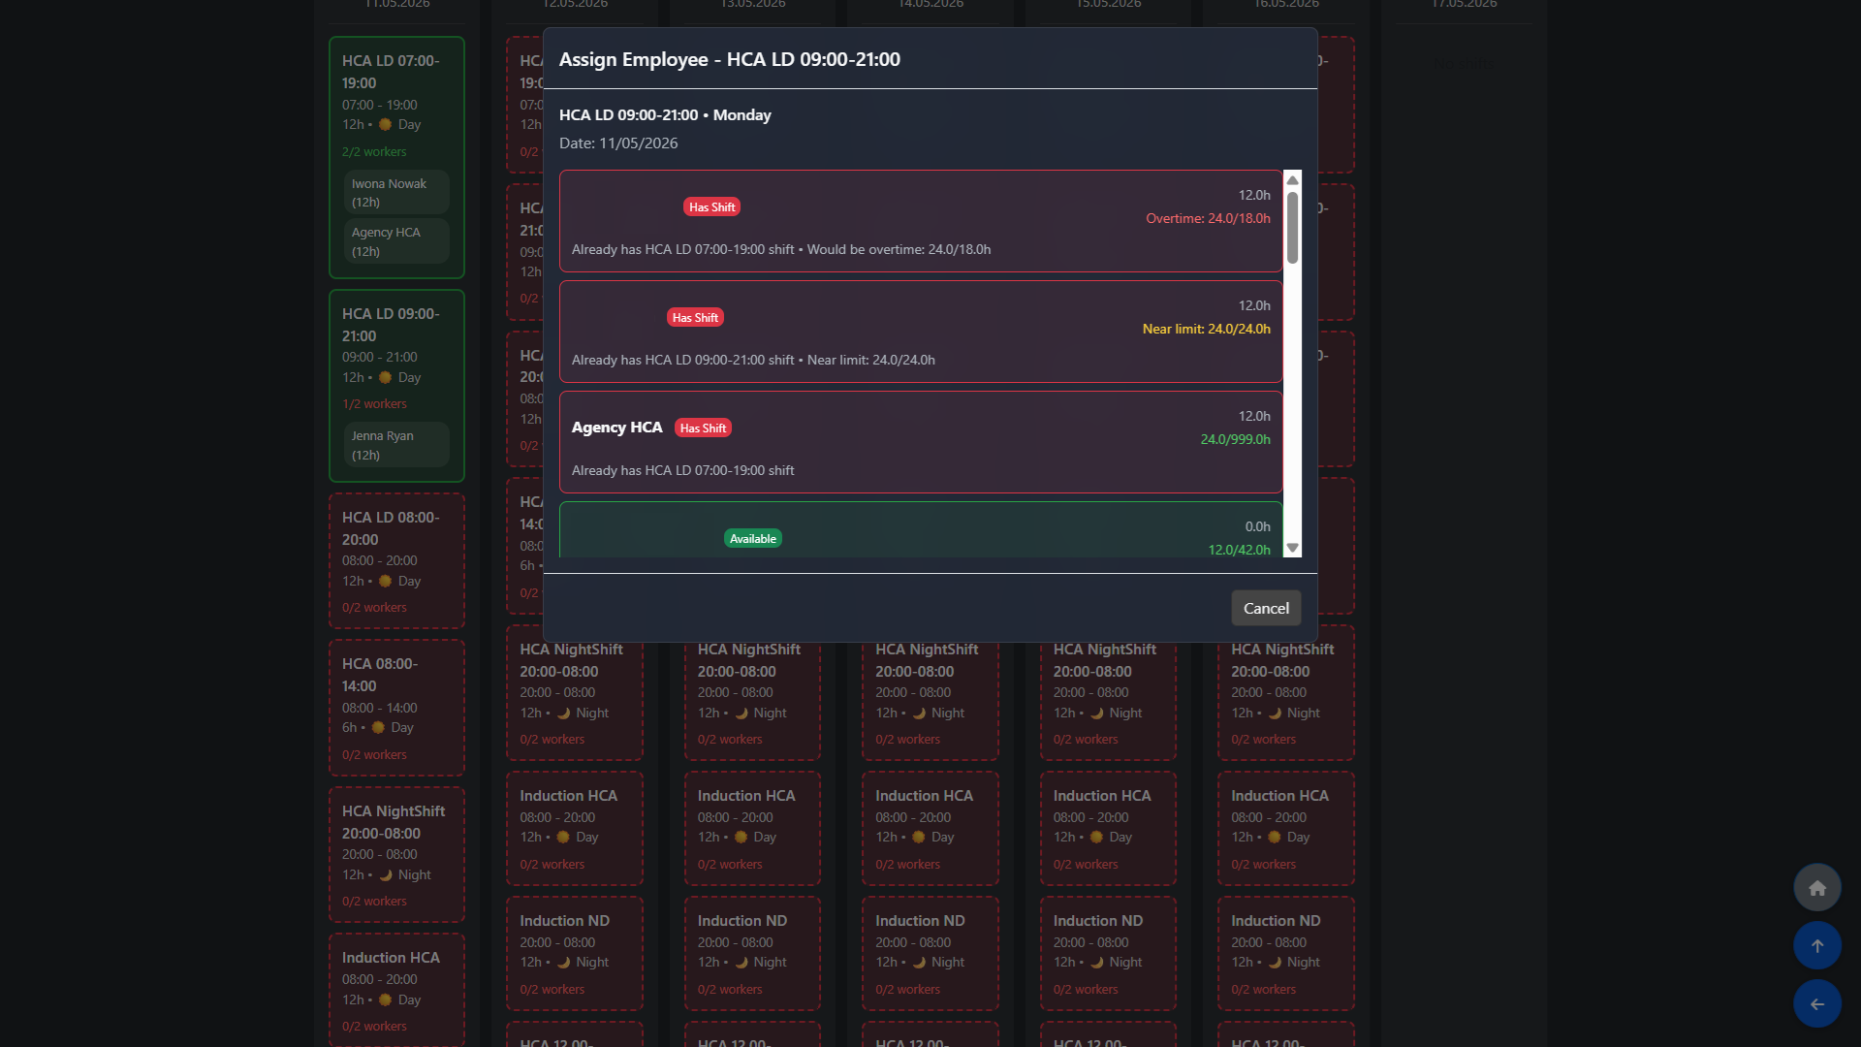1861x1047 pixels.
Task: Open an Induction ND night shift card
Action: (574, 953)
